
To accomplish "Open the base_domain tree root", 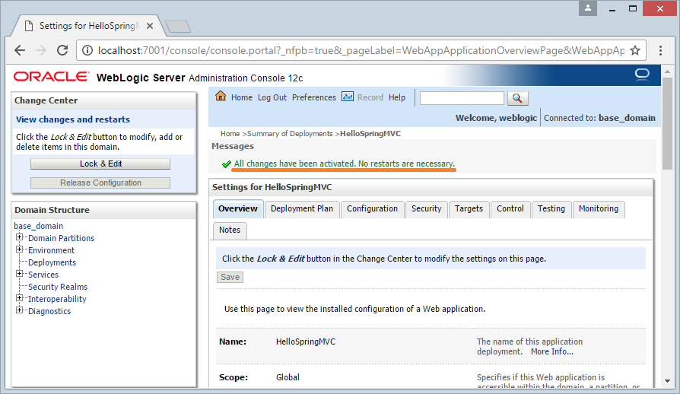I will (x=39, y=226).
